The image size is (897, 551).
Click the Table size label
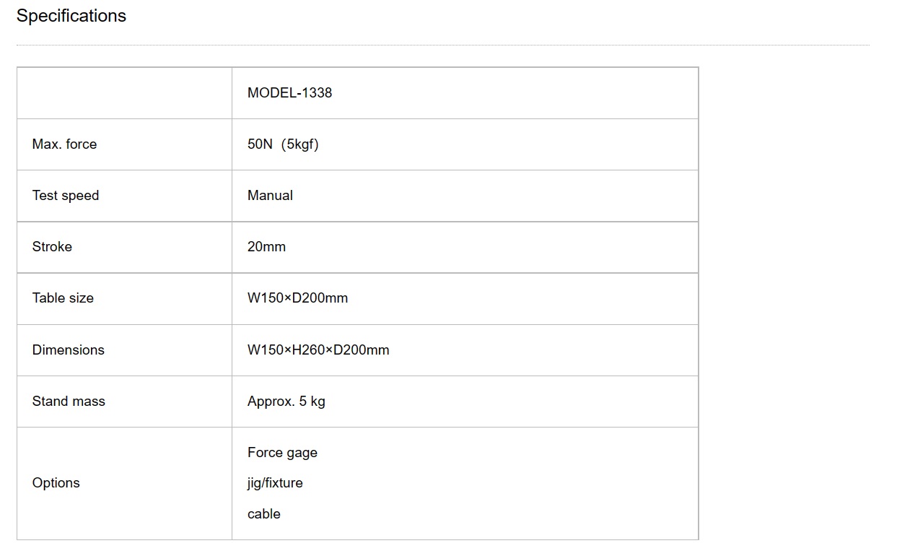coord(63,298)
